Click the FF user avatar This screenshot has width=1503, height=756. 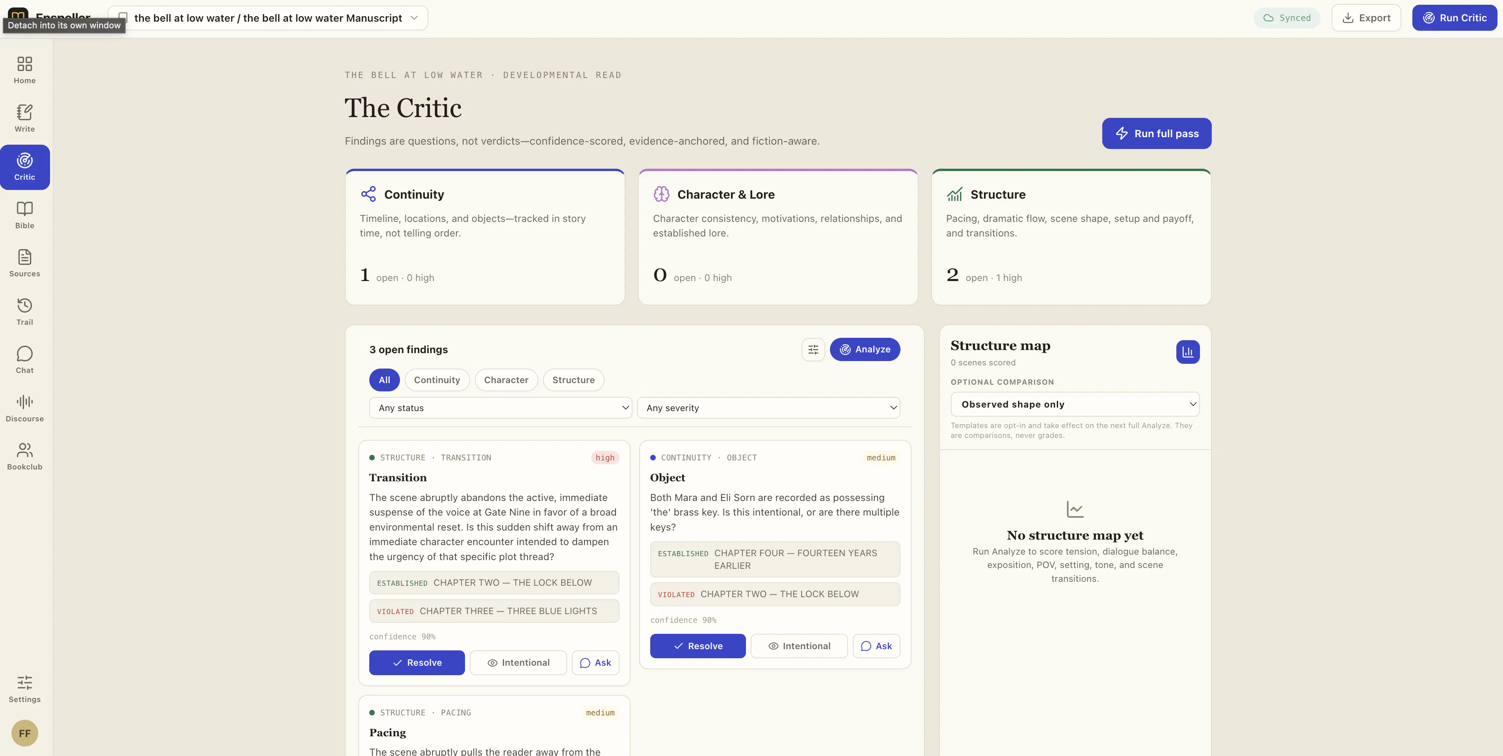coord(24,733)
